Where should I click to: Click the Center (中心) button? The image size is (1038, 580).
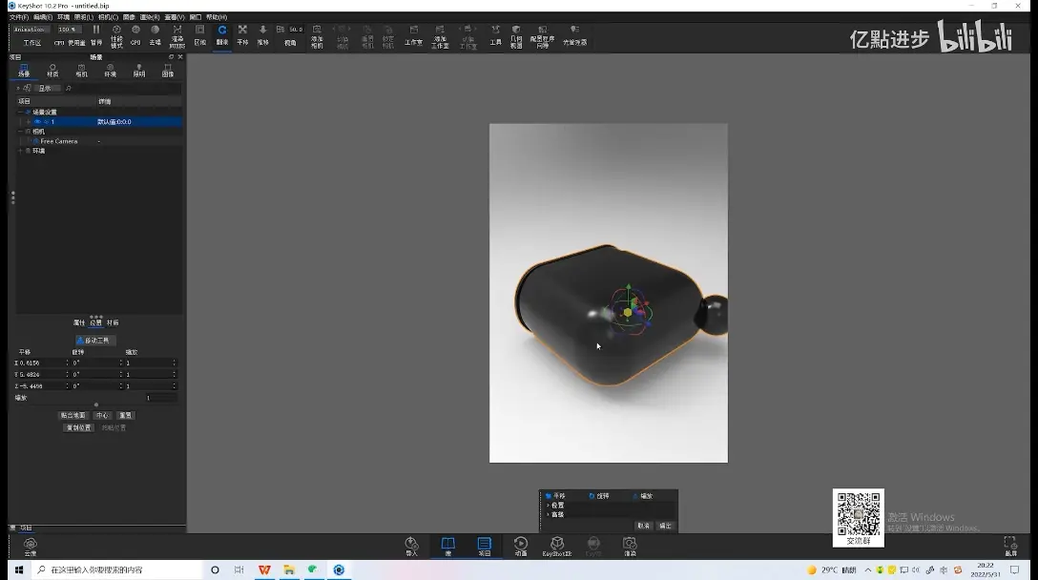[x=102, y=416]
